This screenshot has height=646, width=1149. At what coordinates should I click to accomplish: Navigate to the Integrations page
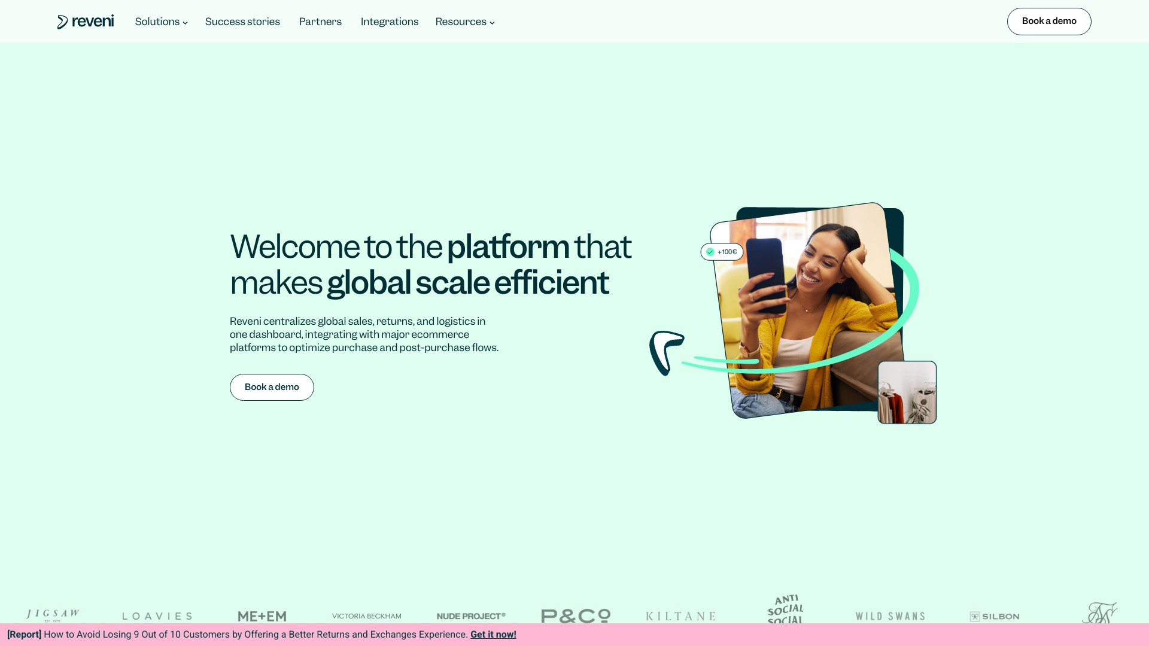(390, 22)
